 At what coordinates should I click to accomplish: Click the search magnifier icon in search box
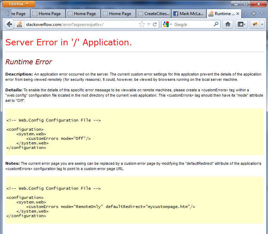tap(216, 25)
